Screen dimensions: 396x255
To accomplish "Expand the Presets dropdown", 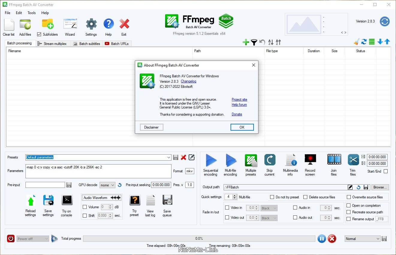I will coord(169,157).
